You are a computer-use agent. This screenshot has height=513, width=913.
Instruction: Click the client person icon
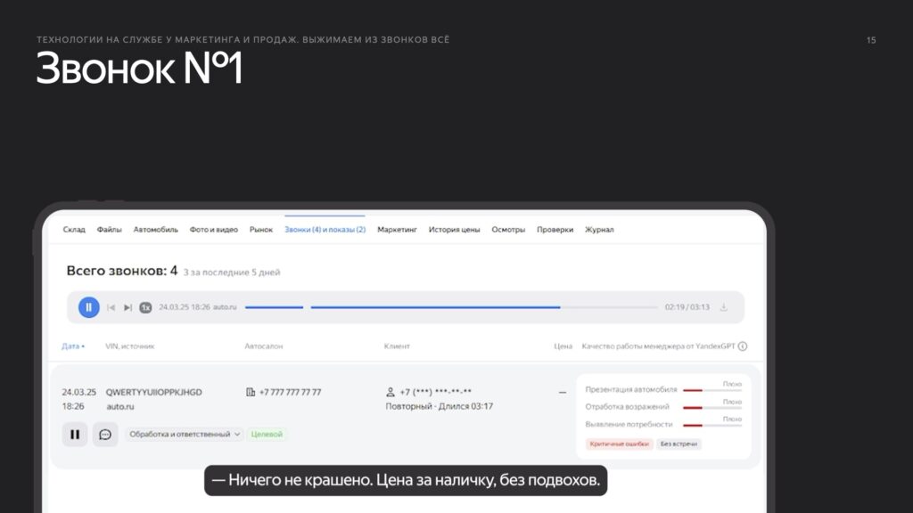point(390,392)
